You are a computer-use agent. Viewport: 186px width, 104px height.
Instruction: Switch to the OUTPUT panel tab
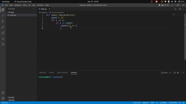[x=51, y=73]
